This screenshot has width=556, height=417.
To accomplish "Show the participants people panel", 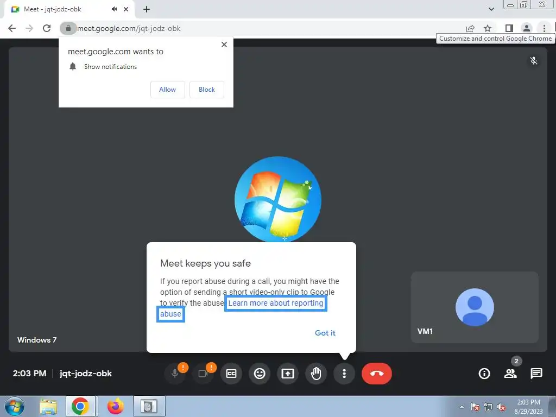I will [510, 374].
